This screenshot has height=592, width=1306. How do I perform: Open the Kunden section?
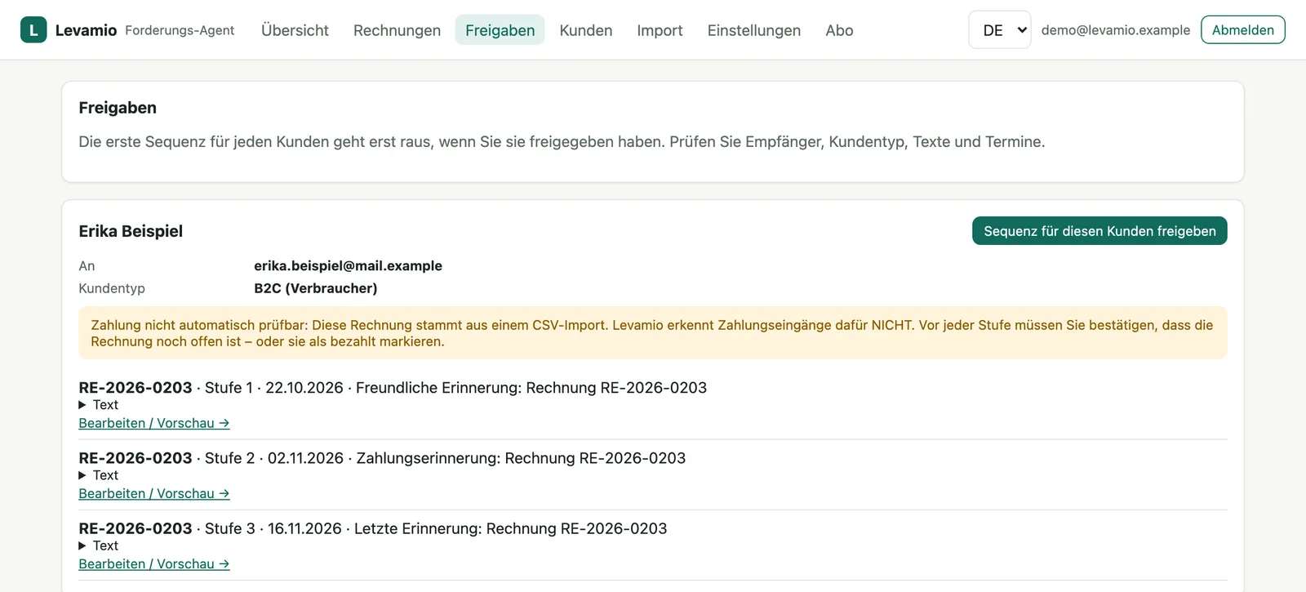pos(586,30)
